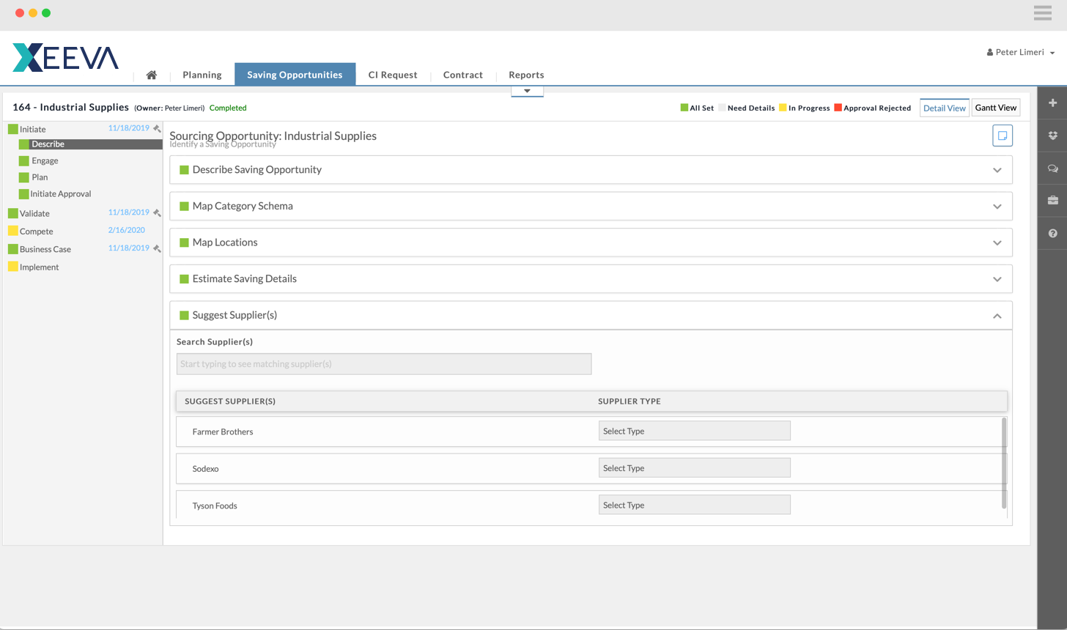Expand Estimate Saving Details section chevron
This screenshot has width=1067, height=630.
click(997, 279)
